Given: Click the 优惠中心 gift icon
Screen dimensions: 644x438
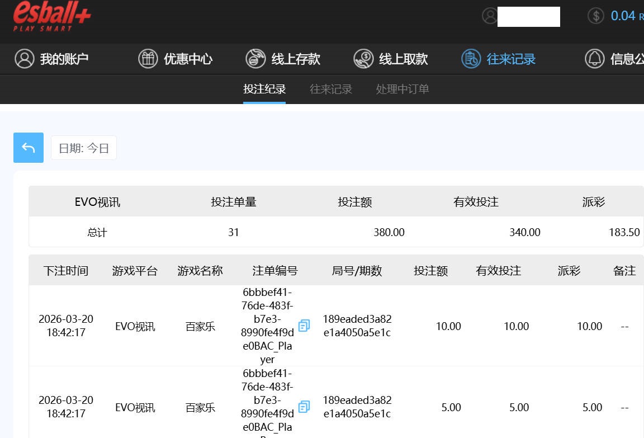Looking at the screenshot, I should (x=148, y=59).
